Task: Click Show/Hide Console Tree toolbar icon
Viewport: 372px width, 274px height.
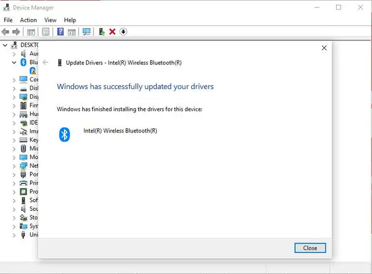Action: point(31,32)
